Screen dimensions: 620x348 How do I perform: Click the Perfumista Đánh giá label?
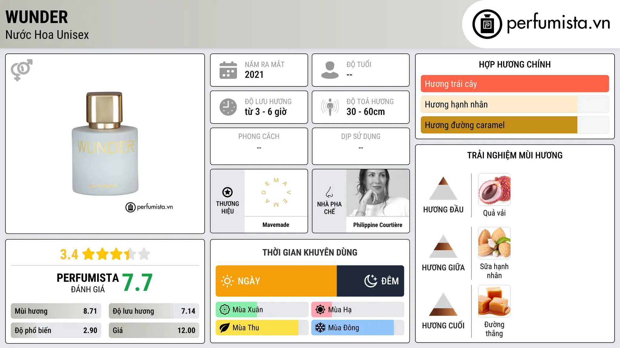88,283
